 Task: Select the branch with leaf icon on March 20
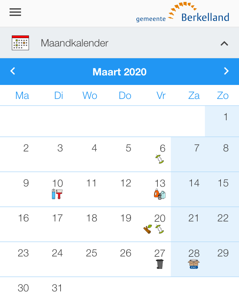click(148, 229)
